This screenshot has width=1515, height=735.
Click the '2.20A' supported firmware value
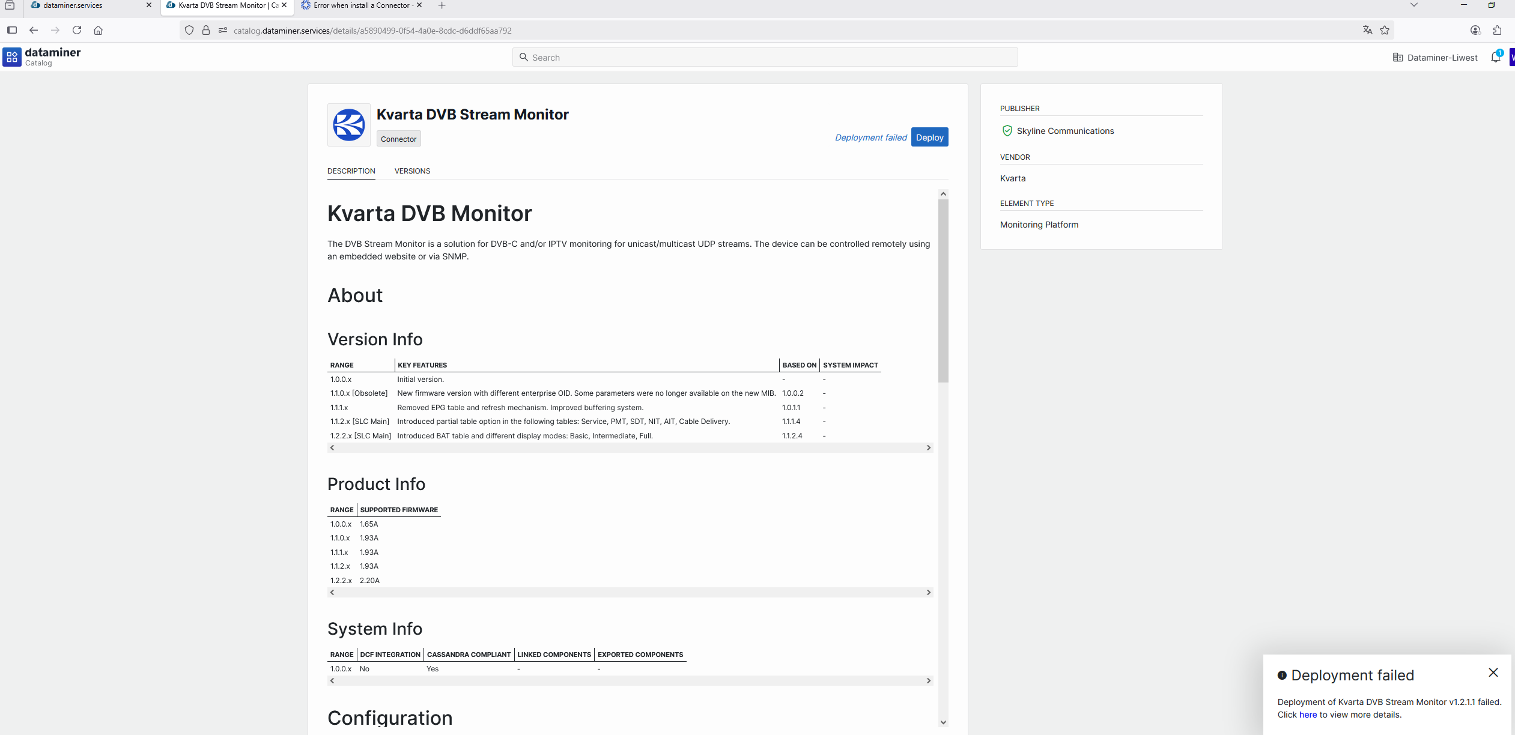click(369, 581)
